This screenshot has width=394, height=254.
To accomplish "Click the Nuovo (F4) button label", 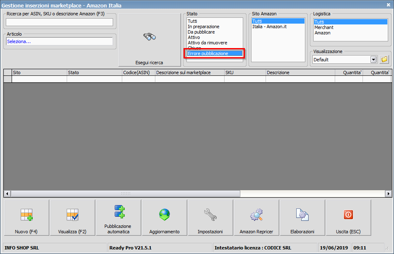I will click(26, 232).
